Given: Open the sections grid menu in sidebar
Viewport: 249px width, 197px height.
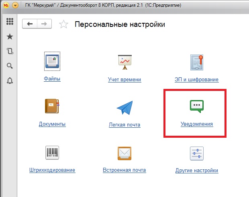Looking at the screenshot, I should [x=10, y=22].
